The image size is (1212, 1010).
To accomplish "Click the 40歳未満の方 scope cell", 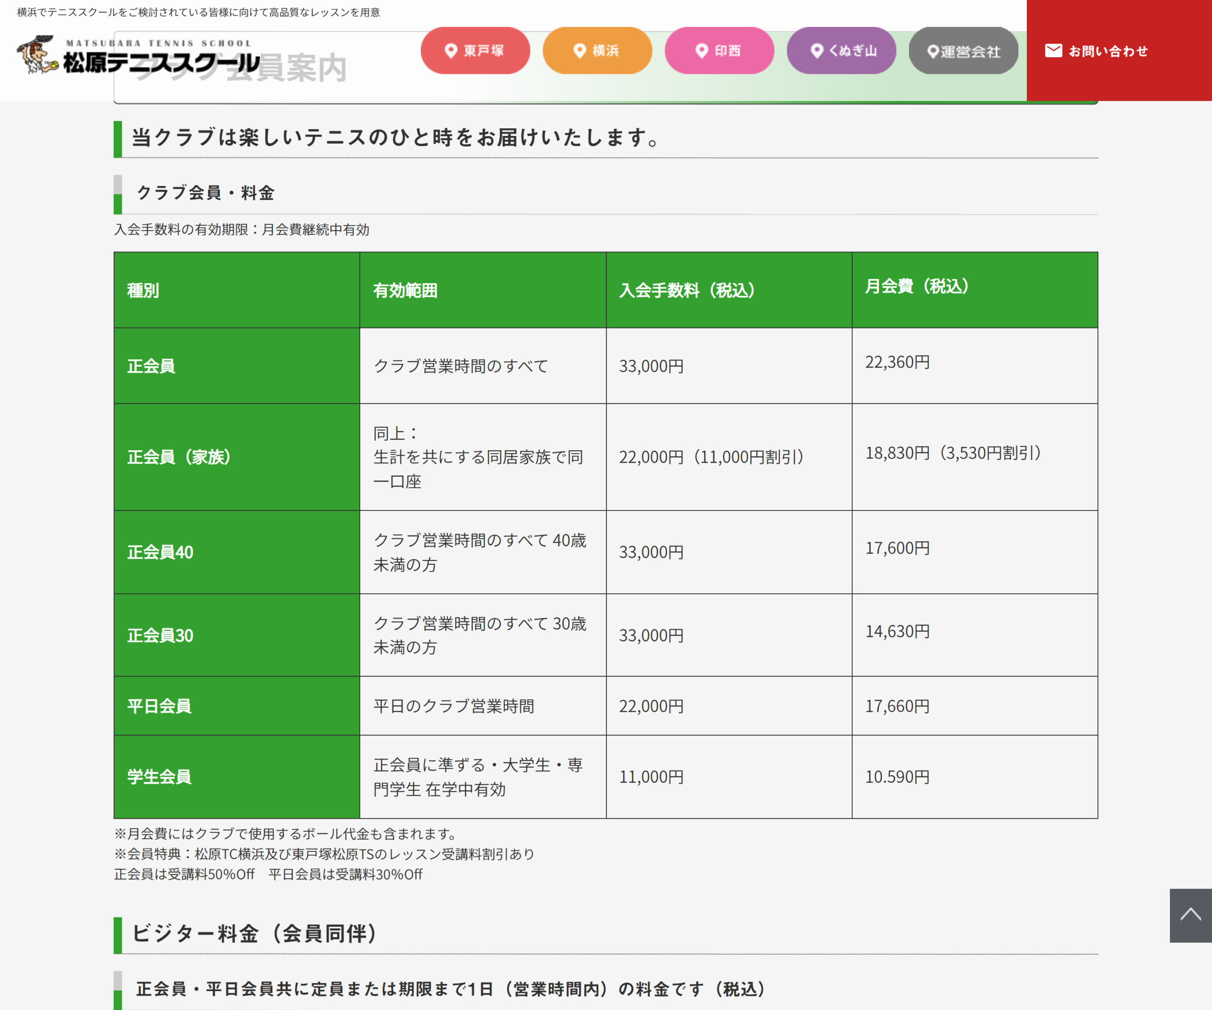I will tap(482, 552).
